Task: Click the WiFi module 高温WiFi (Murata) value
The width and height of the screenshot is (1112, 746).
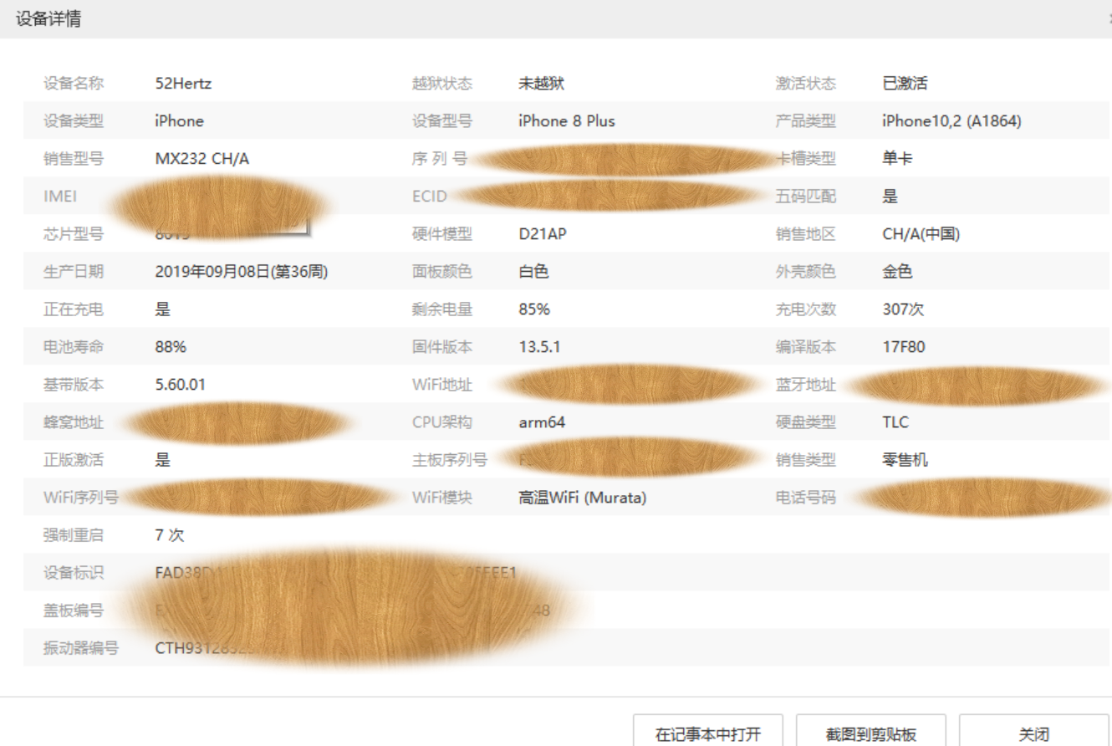Action: tap(582, 498)
